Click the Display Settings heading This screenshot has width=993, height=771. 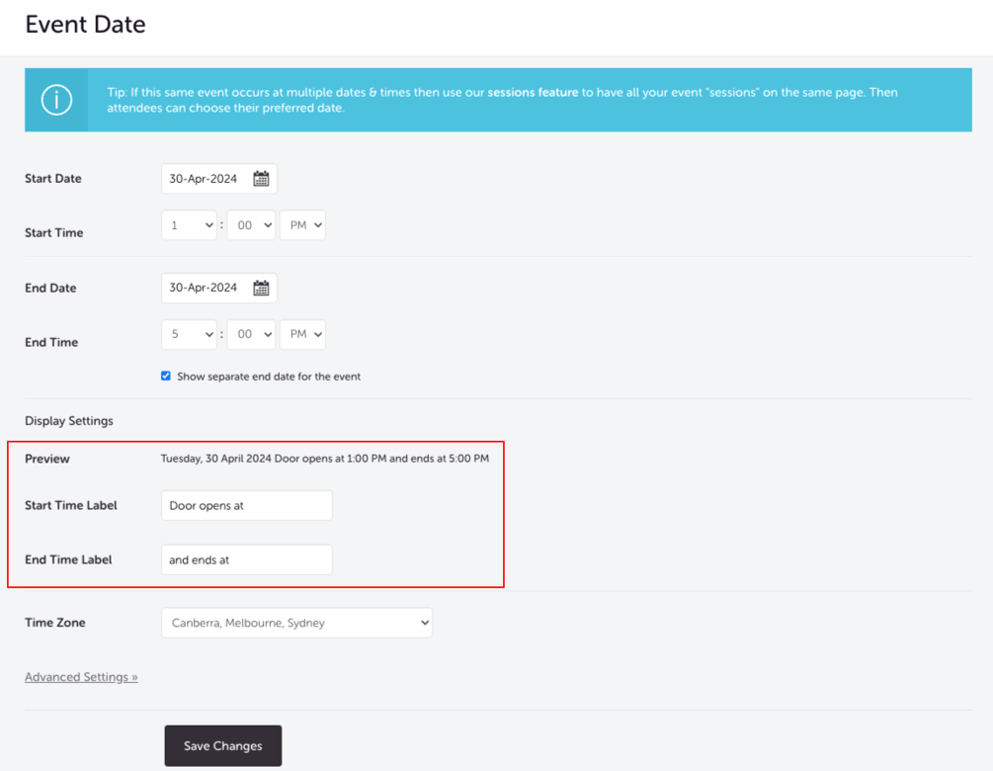coord(69,421)
